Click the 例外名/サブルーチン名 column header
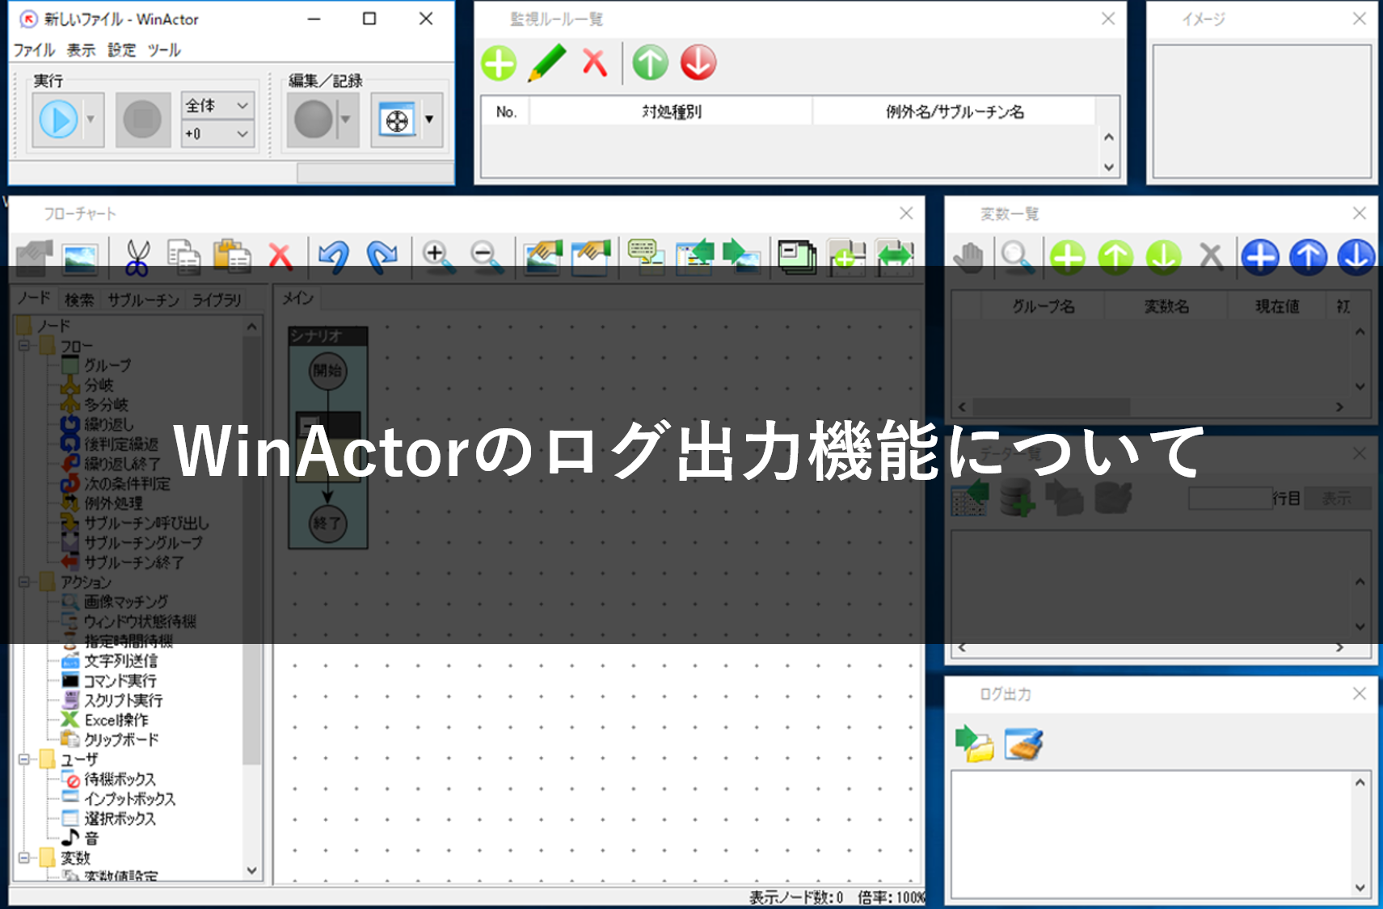1383x909 pixels. [955, 112]
